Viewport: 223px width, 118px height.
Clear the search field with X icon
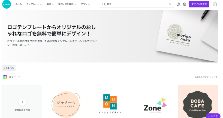170,4
